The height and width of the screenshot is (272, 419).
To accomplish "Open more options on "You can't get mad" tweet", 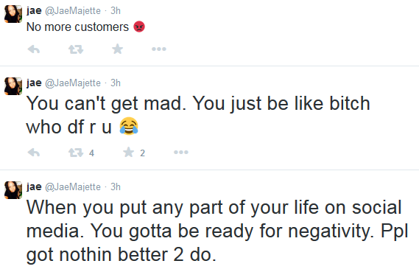I will tap(181, 152).
